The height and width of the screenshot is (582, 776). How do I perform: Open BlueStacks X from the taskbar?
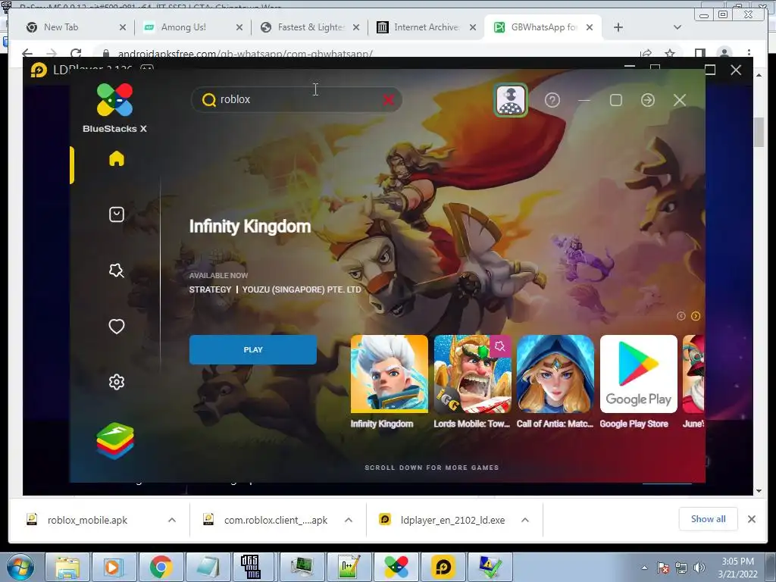(396, 567)
